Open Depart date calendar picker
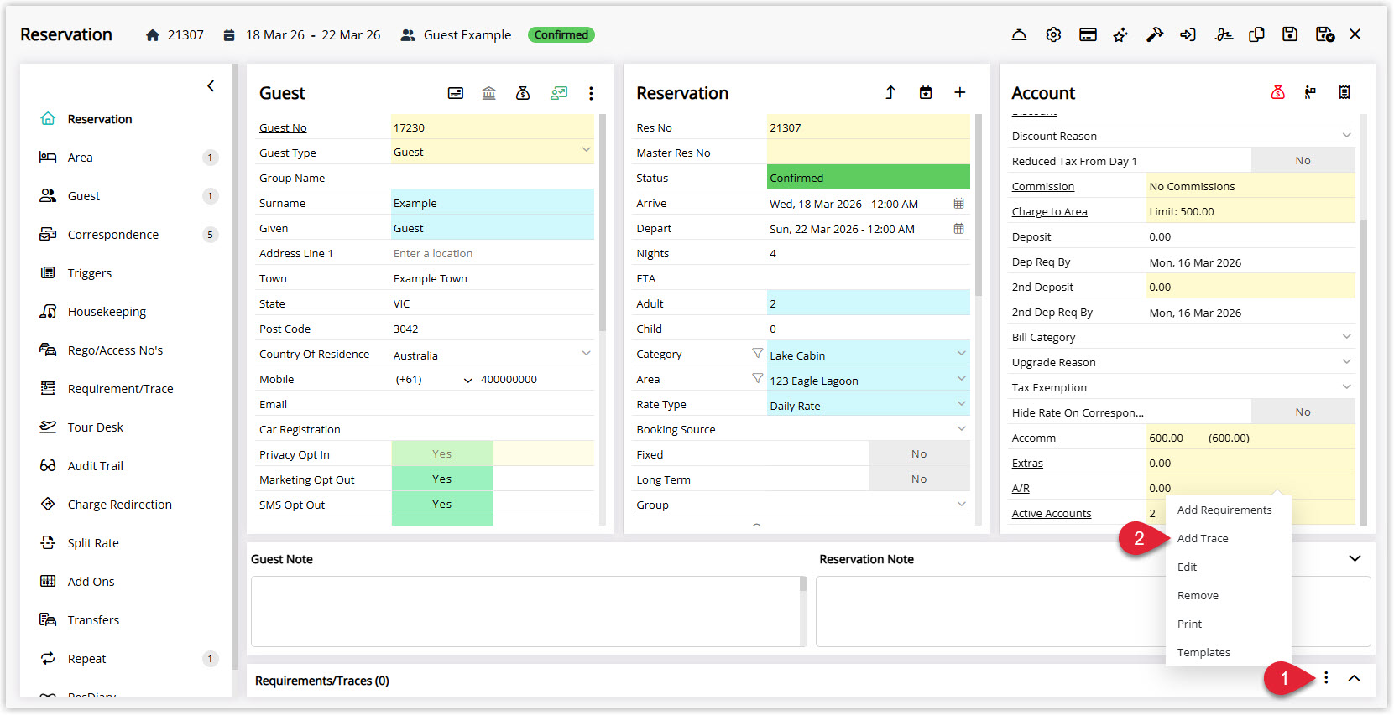Image resolution: width=1394 pixels, height=715 pixels. (x=958, y=229)
